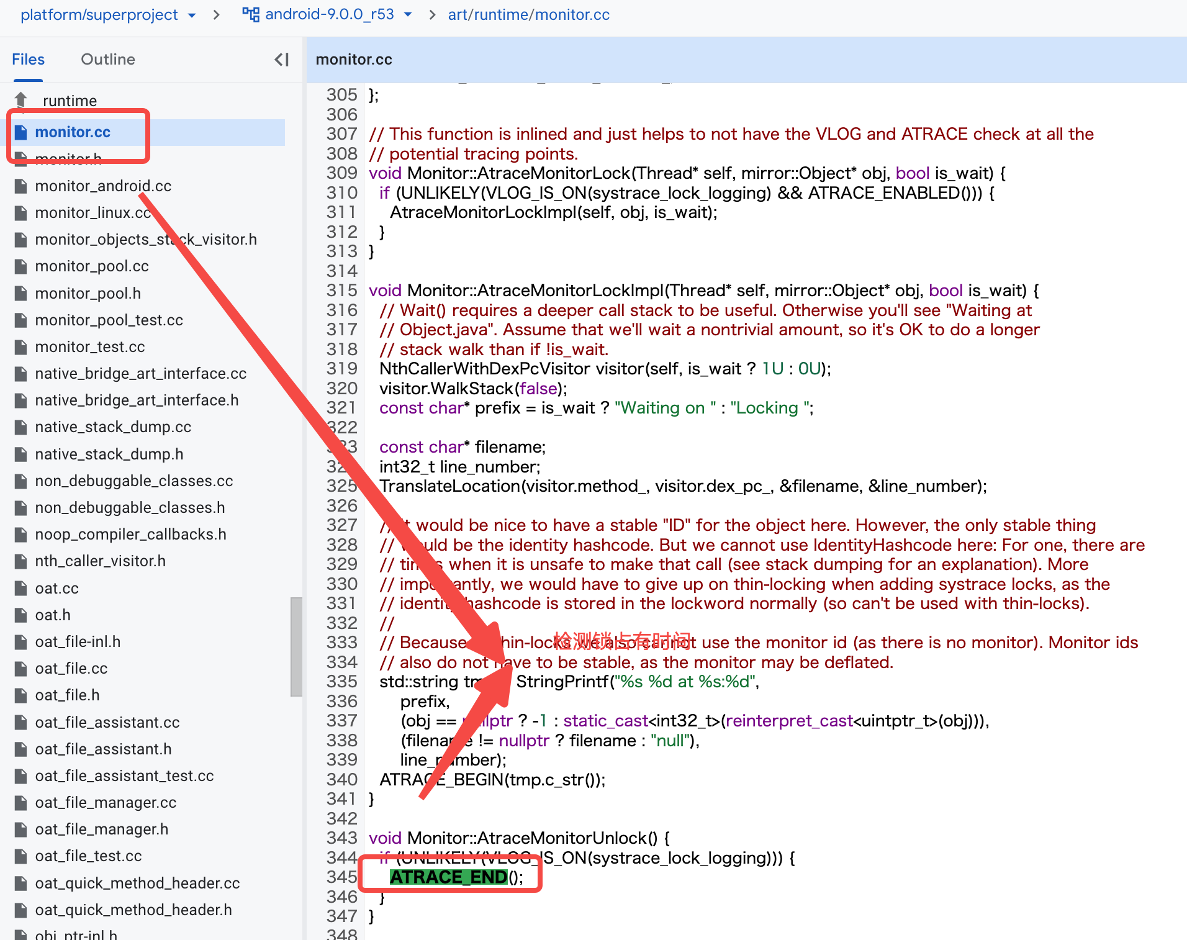Open oat.cc file
Viewport: 1187px width, 940px height.
56,588
